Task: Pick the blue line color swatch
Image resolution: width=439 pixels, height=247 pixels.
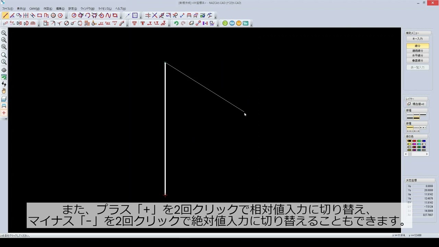Action: (x=424, y=141)
